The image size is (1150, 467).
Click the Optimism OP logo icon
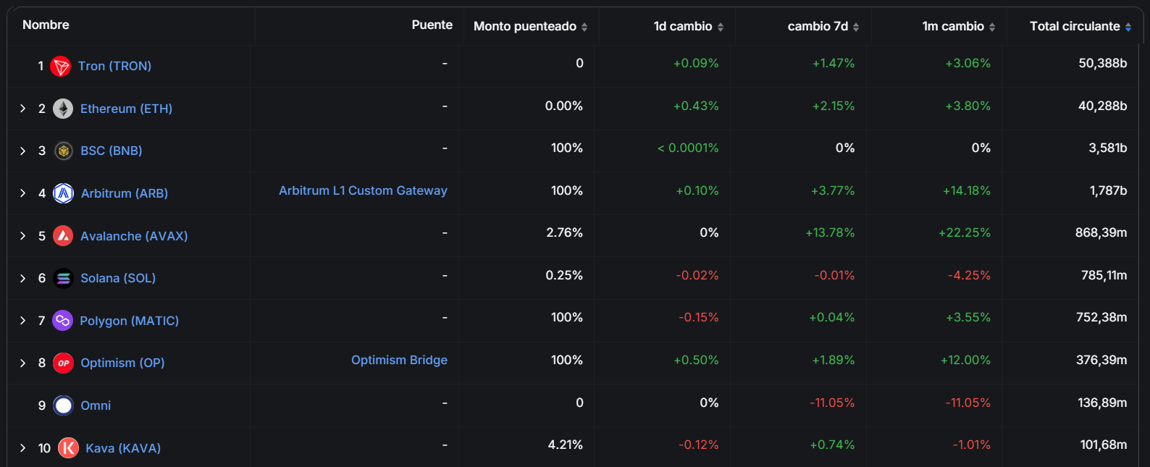point(64,363)
